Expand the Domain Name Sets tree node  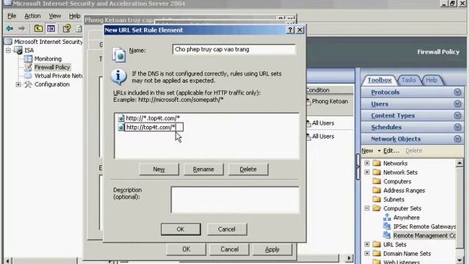tap(367, 253)
